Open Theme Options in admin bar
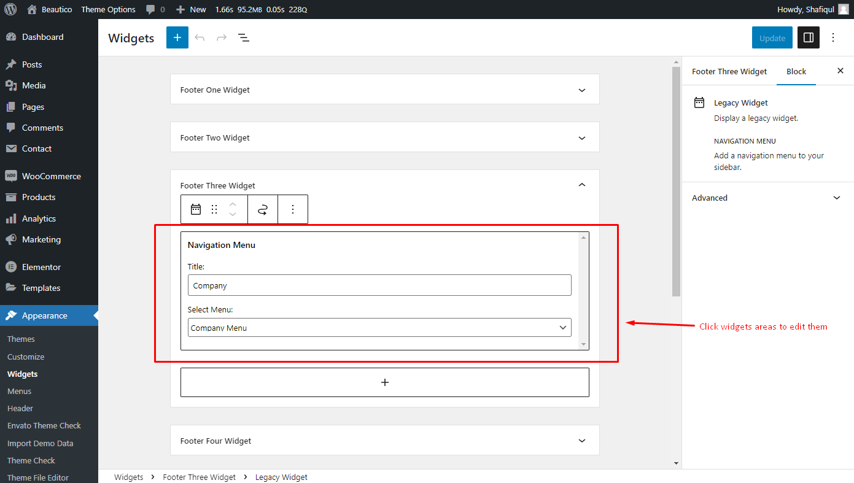Image resolution: width=854 pixels, height=483 pixels. point(108,9)
